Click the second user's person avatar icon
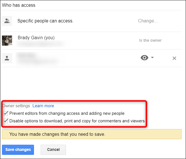The image size is (186, 159). pos(7,58)
